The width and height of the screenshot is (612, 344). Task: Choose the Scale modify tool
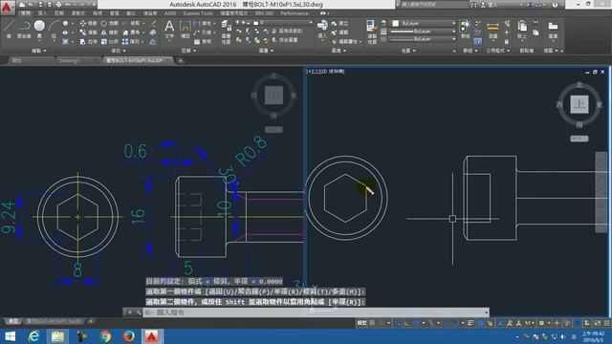[110, 41]
